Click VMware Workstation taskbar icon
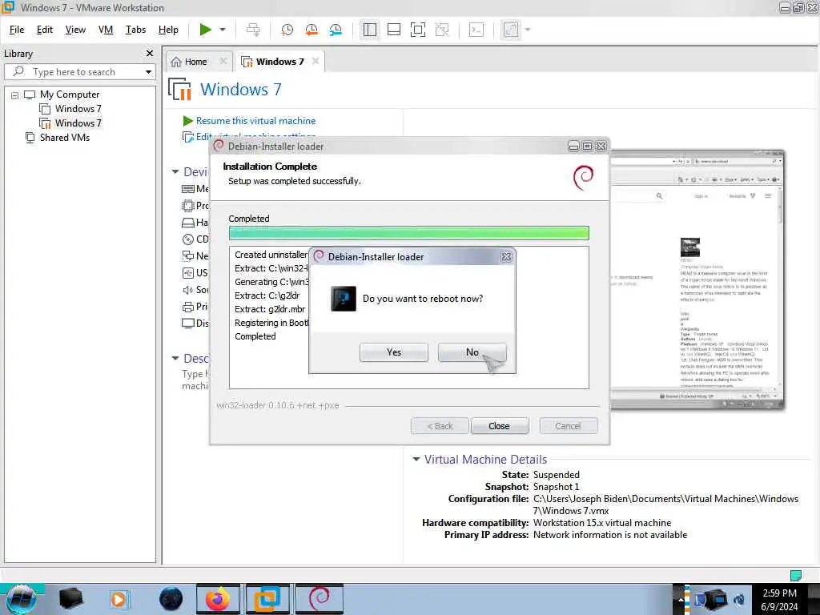Screen dimensions: 820x615 267,599
